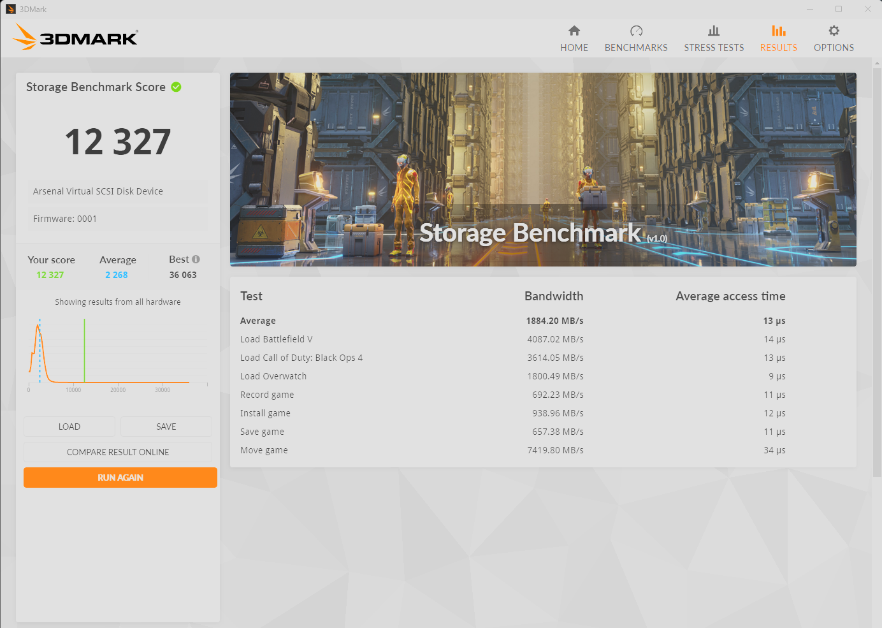Screen dimensions: 882x628
Task: Open Compare Result Online
Action: pos(117,451)
